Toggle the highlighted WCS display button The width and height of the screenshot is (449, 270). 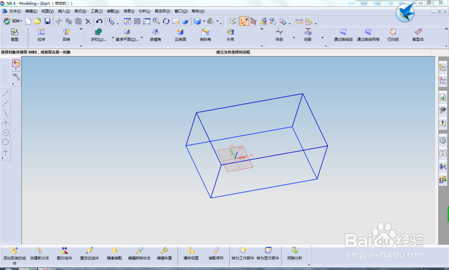(x=244, y=21)
